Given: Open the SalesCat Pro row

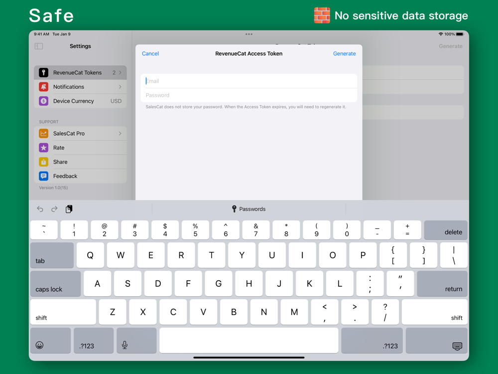Looking at the screenshot, I should pos(80,134).
